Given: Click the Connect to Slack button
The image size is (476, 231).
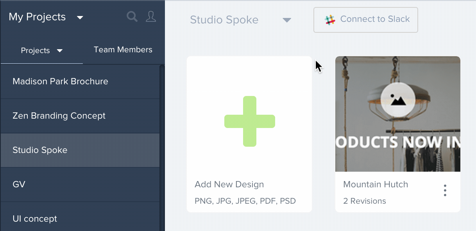Looking at the screenshot, I should (366, 20).
